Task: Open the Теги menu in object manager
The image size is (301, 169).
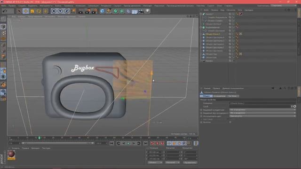Action: (x=240, y=10)
